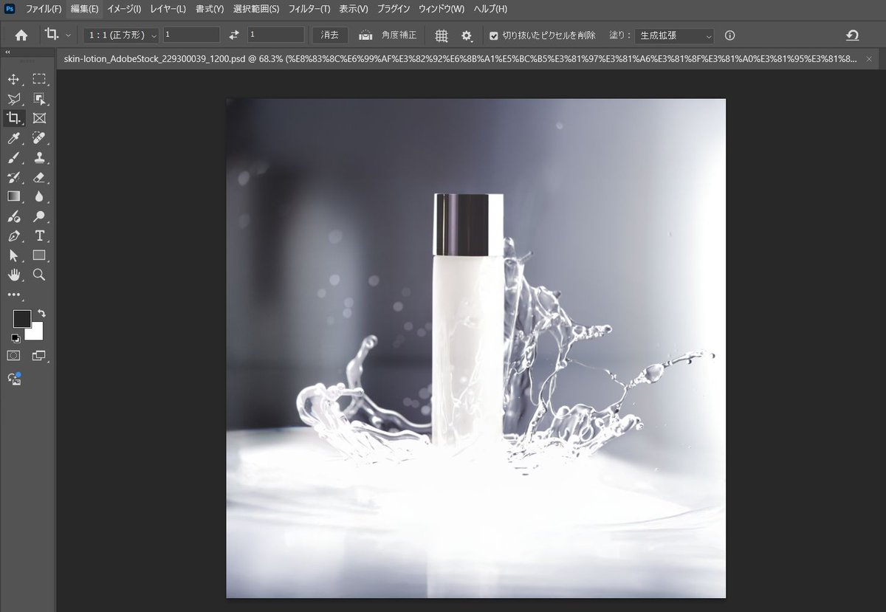This screenshot has width=886, height=612.
Task: Open the 塗り 生成拡張 dropdown
Action: click(x=672, y=35)
